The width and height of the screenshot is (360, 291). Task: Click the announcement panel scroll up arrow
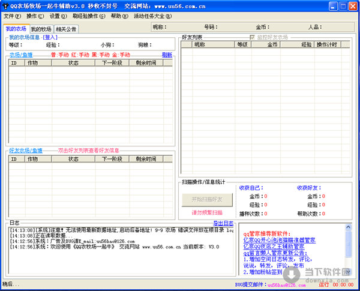(348, 227)
